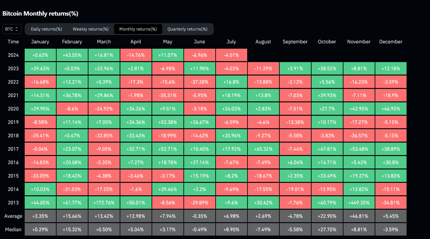Select the 2020 March cell -24.92%
Viewport: 430px width, 239px height.
tap(104, 109)
